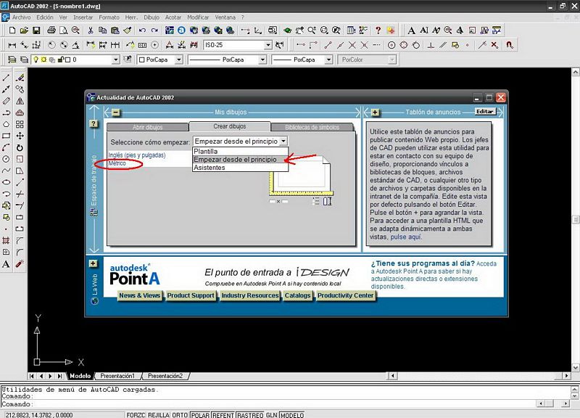Click the 'Seleccione cómo empezar' dropdown arrow
The height and width of the screenshot is (418, 580).
(x=283, y=141)
